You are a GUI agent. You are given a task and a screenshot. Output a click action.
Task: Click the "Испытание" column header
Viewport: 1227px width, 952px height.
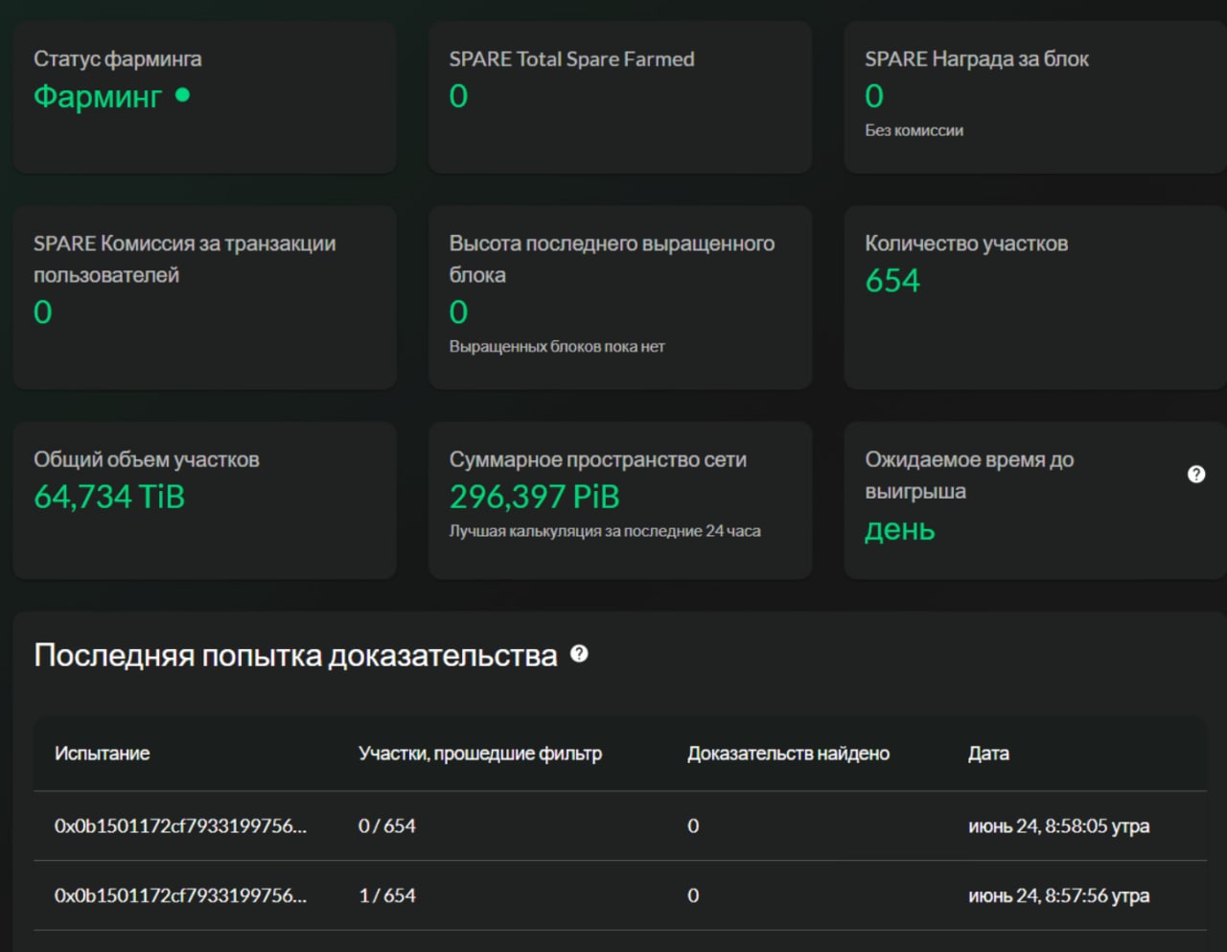point(102,754)
